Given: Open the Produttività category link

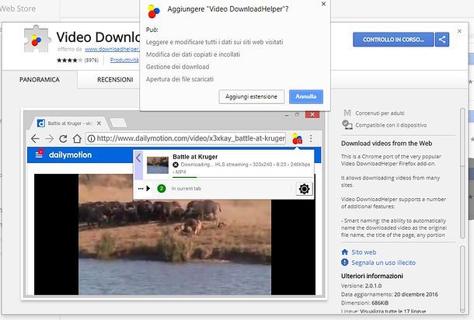Looking at the screenshot, I should point(124,60).
